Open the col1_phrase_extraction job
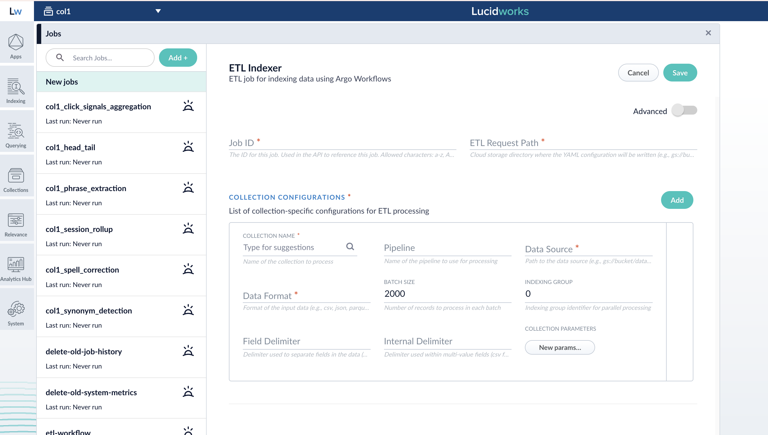This screenshot has height=435, width=768. click(121, 194)
